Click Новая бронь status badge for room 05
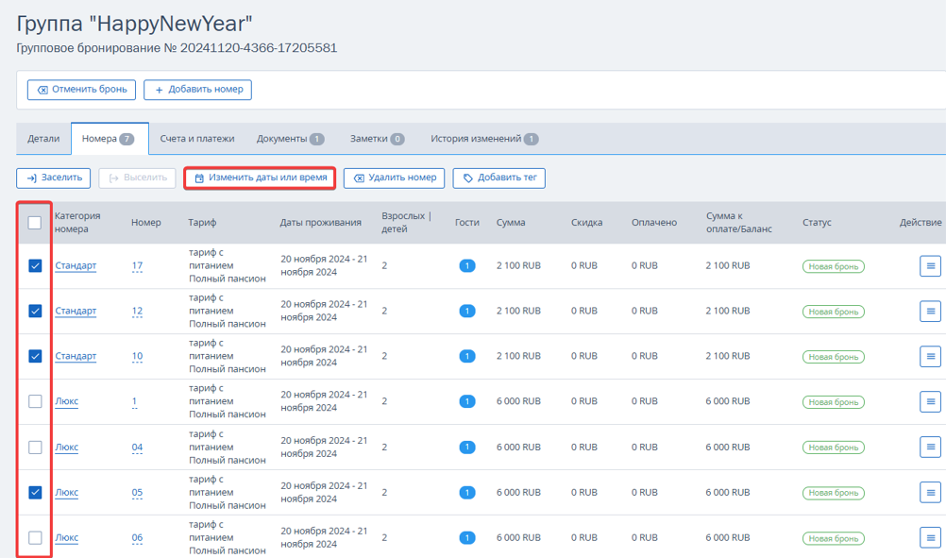Image resolution: width=946 pixels, height=558 pixels. click(834, 493)
